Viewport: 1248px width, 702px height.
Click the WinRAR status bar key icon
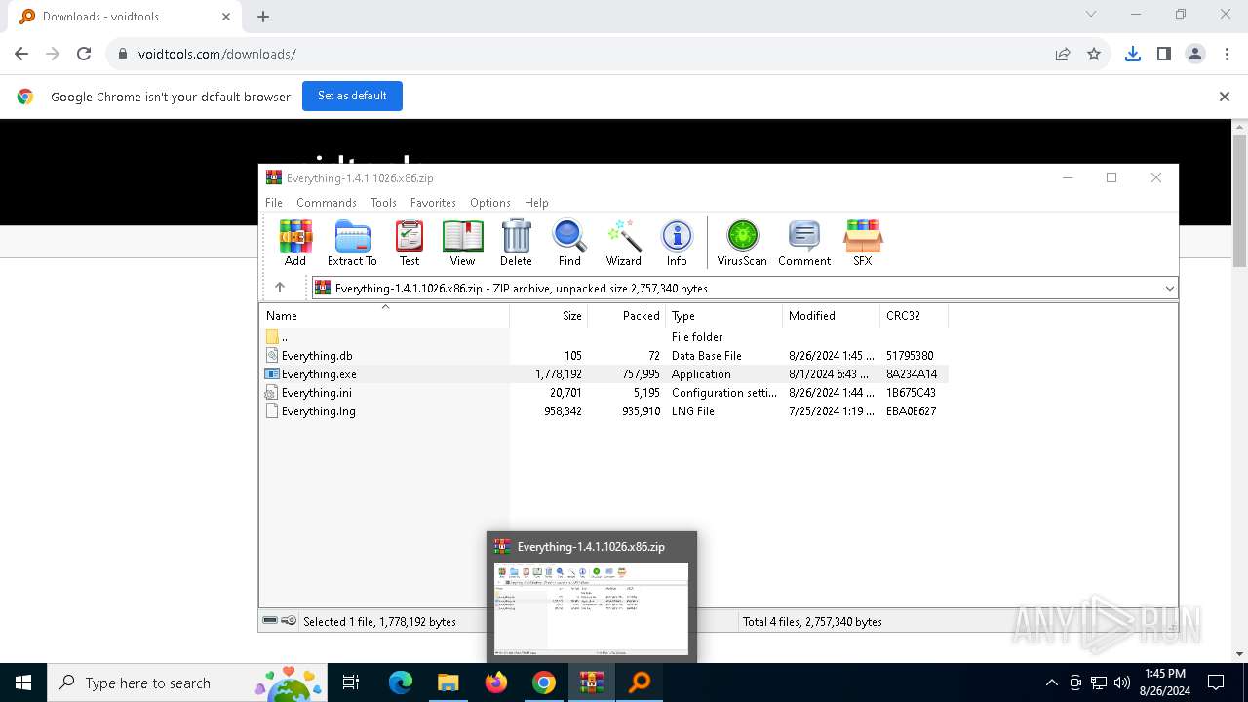289,621
